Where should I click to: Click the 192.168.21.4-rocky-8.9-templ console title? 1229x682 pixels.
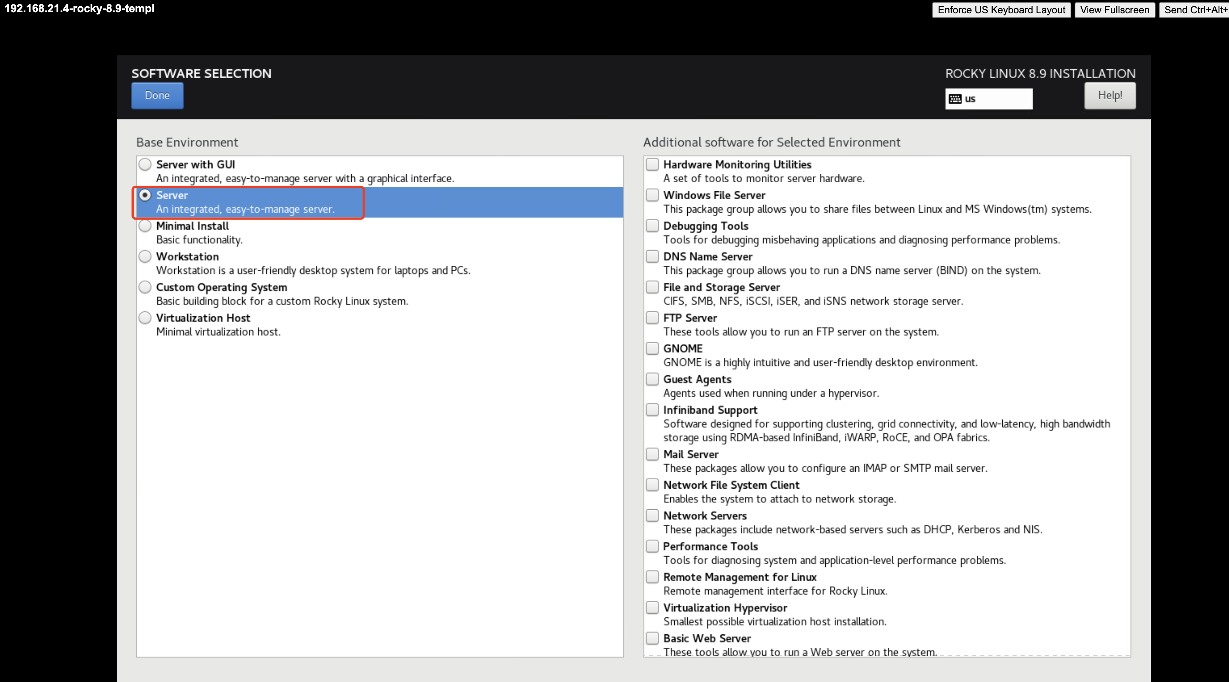(79, 8)
